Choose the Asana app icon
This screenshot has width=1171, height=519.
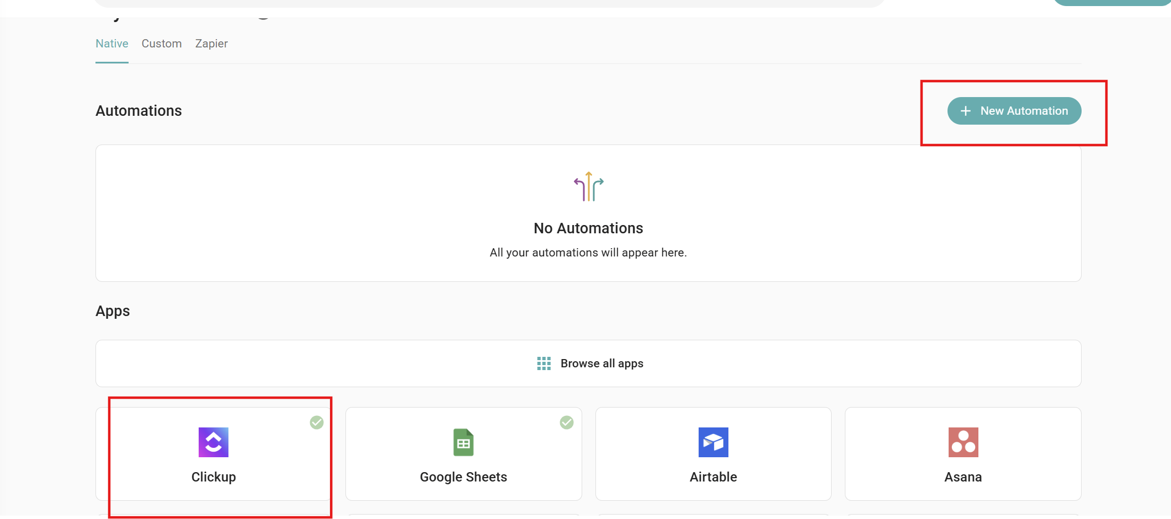(x=963, y=442)
